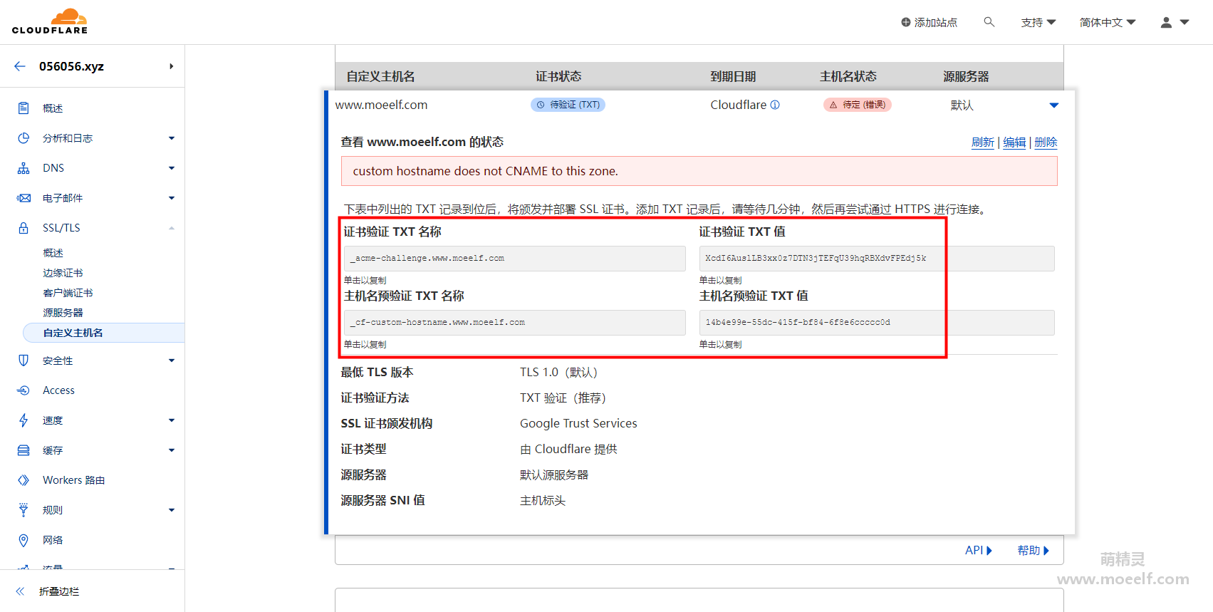Click the plus icon for Add Site
1213x612 pixels.
click(906, 22)
